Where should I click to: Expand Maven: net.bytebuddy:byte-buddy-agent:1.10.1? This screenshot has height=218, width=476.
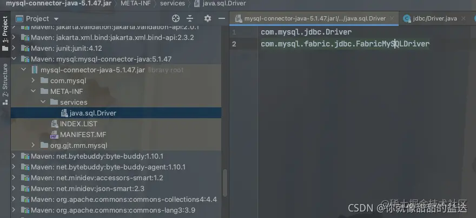coord(14,167)
